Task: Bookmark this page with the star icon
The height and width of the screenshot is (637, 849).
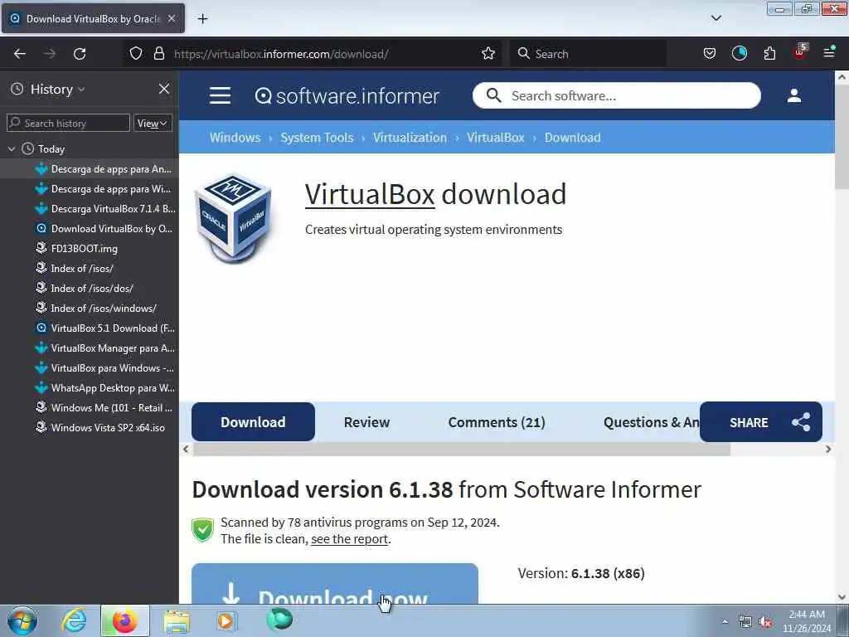Action: 488,54
